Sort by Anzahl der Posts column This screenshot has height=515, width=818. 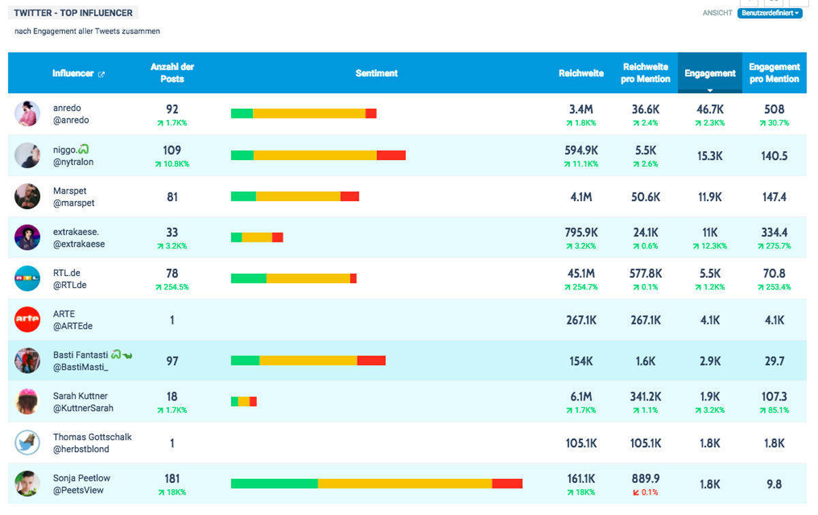[172, 73]
